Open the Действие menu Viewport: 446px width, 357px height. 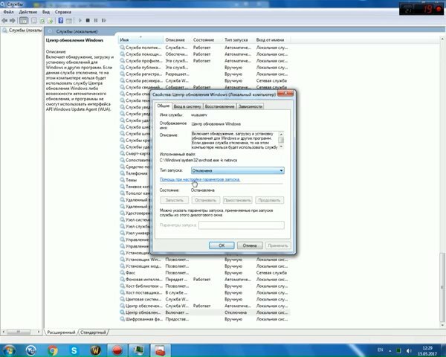(28, 12)
